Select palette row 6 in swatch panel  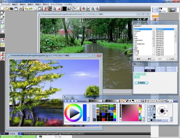94,119
